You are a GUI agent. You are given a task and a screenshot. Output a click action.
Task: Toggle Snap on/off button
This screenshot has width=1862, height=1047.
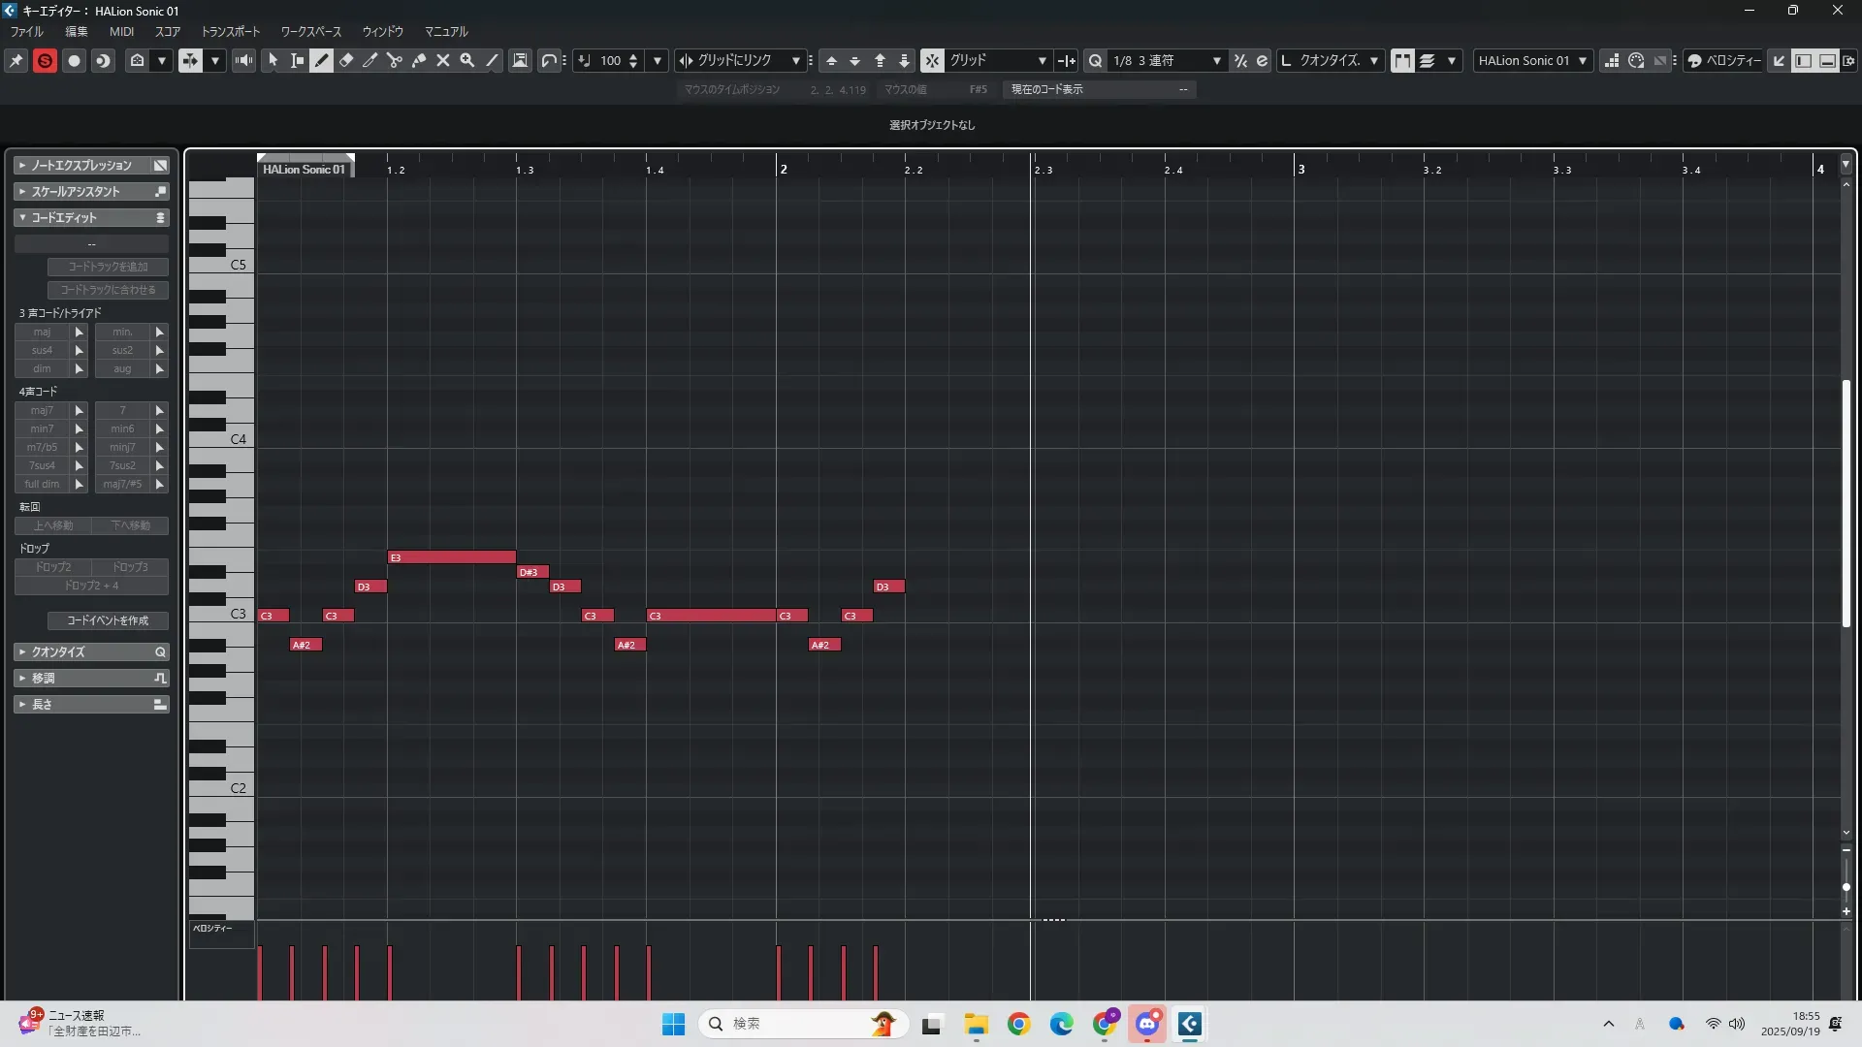932,60
